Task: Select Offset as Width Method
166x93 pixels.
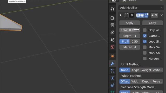Action: 125,81
